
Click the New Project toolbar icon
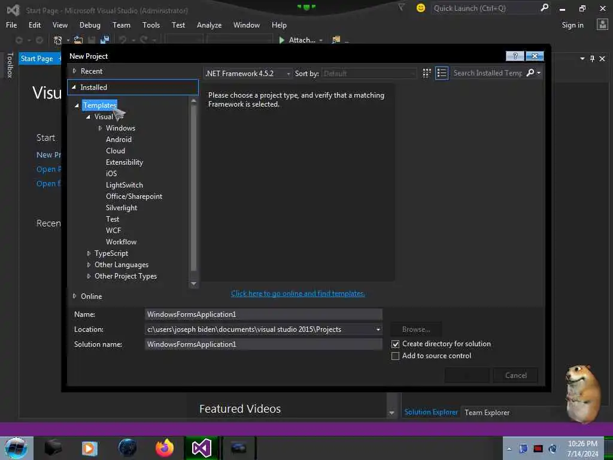(58, 40)
